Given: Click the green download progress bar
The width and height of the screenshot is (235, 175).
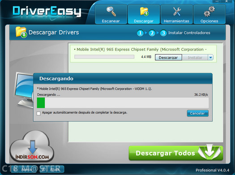Looking at the screenshot, I should [x=123, y=103].
